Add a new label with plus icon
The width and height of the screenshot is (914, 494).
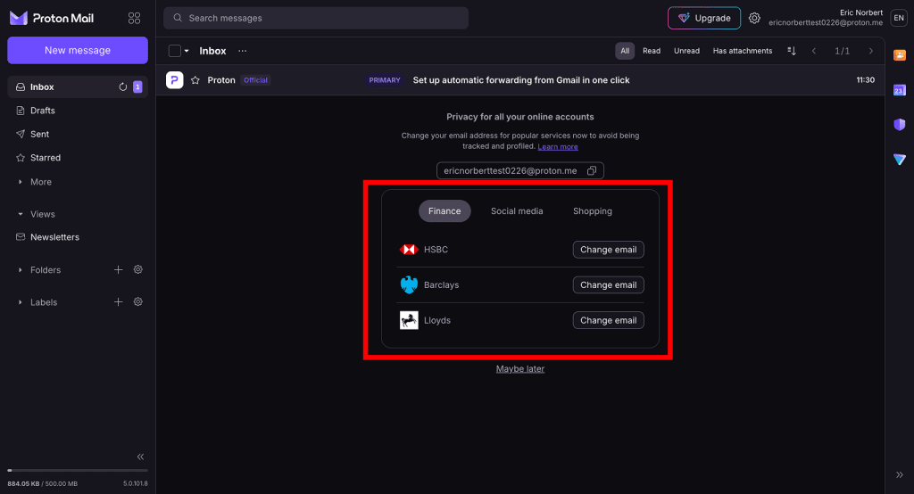click(x=119, y=301)
